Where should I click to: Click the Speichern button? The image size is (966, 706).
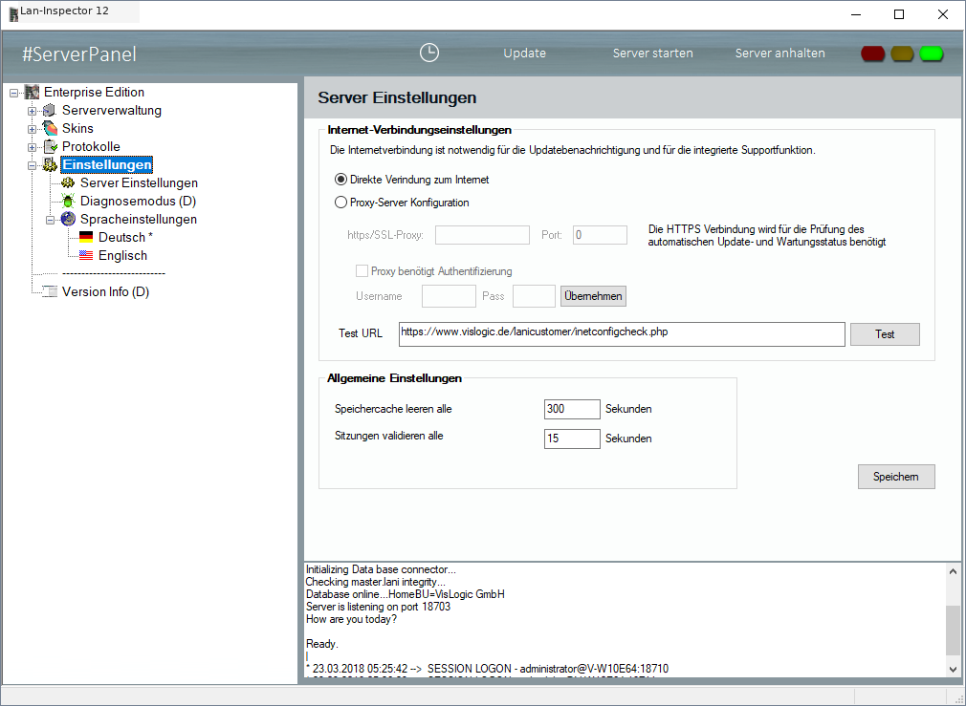pos(896,477)
